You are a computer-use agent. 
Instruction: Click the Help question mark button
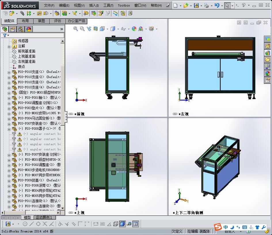(244, 5)
